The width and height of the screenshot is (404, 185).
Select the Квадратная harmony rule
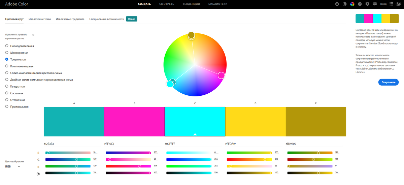(x=15, y=86)
